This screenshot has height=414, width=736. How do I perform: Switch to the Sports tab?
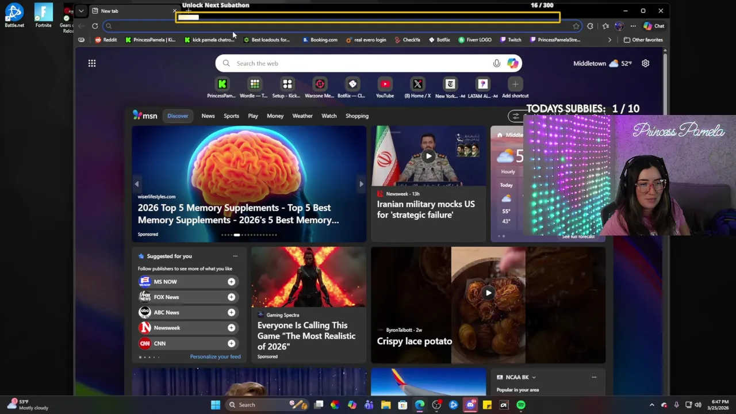[x=231, y=116]
